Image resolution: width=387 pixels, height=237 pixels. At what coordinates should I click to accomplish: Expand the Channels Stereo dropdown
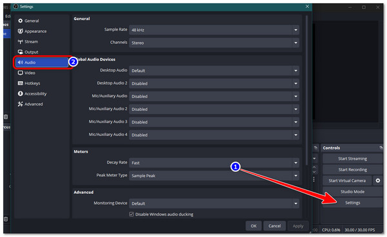click(x=214, y=43)
